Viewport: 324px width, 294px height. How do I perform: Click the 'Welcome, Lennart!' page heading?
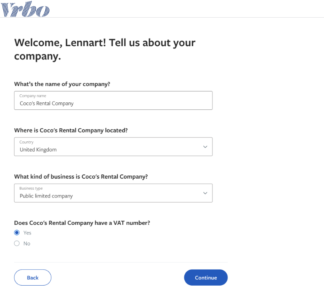pyautogui.click(x=105, y=49)
